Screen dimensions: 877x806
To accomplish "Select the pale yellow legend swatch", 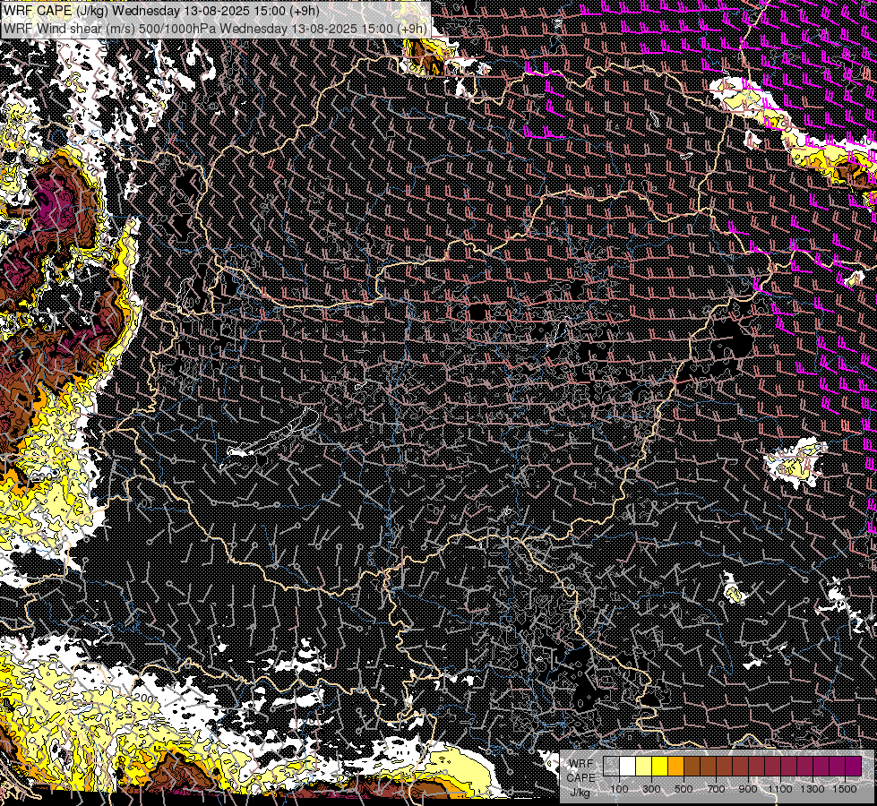I will 644,767.
